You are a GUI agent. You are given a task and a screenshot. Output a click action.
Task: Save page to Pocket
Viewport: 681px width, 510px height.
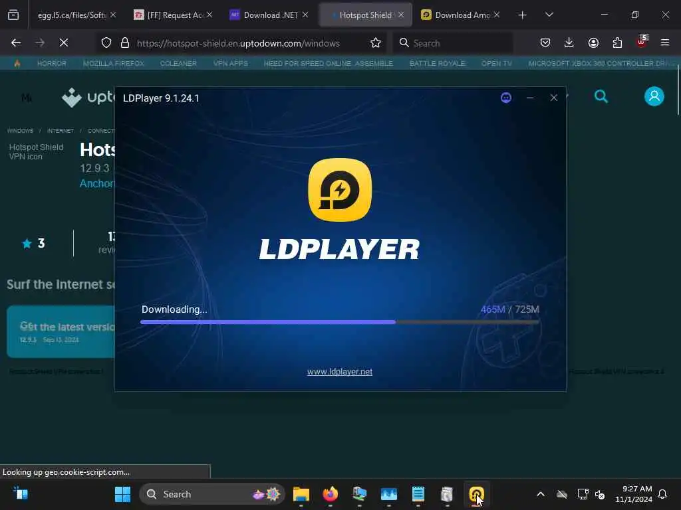point(545,43)
